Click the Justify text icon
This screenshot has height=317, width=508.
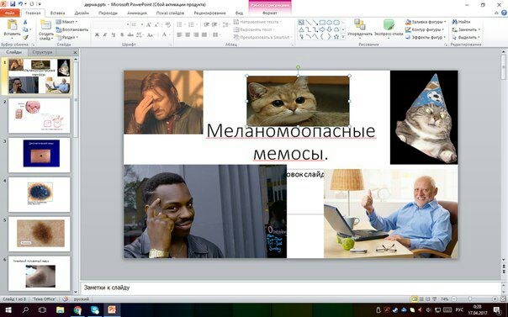(204, 34)
